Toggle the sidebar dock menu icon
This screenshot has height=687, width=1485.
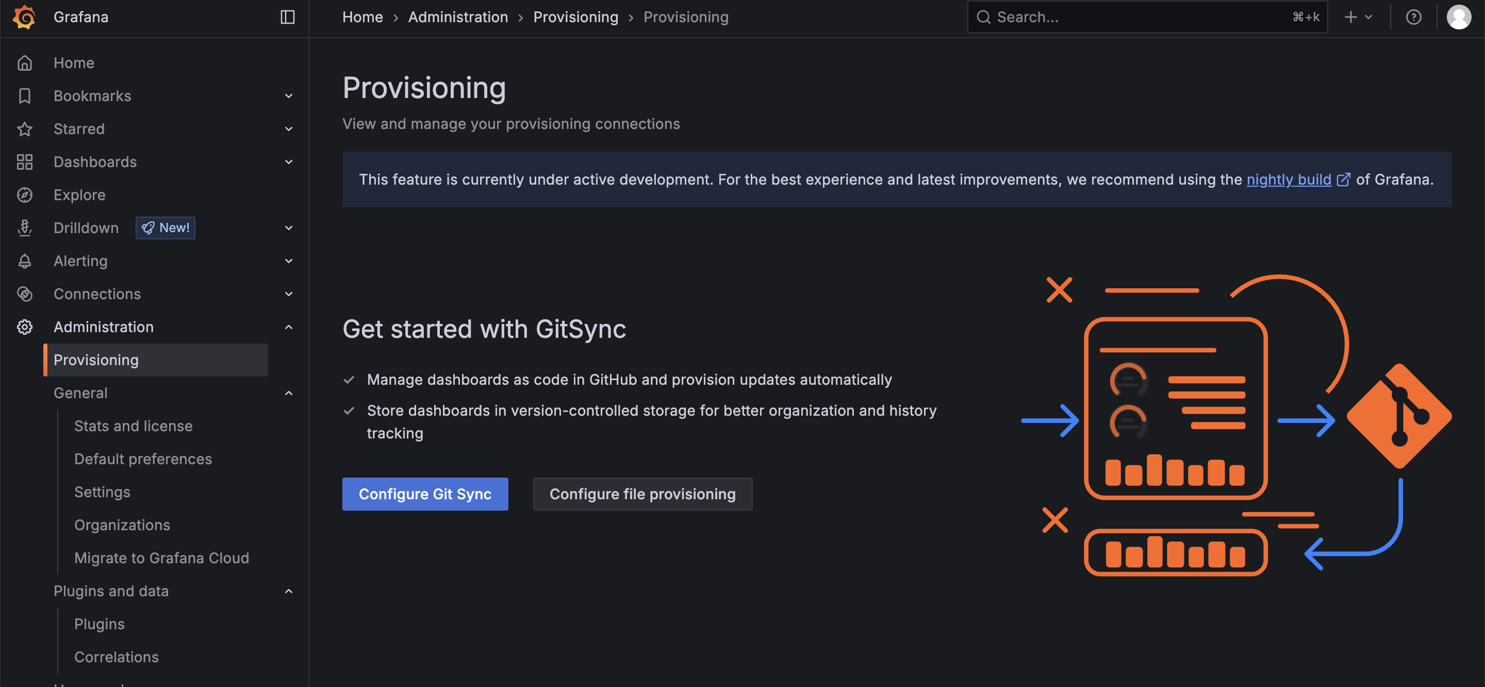click(288, 17)
